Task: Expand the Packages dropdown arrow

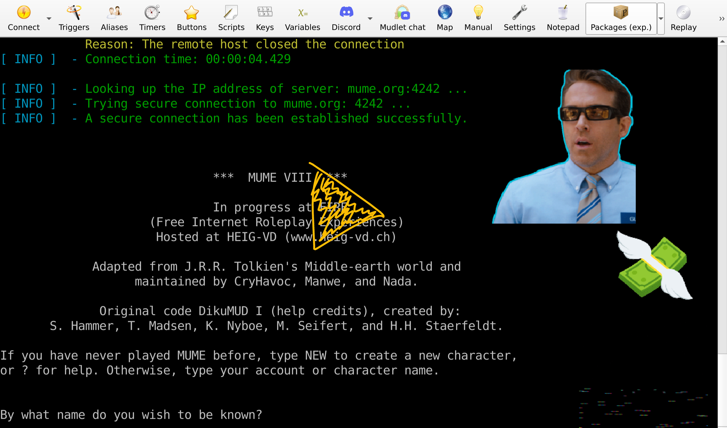Action: 661,19
